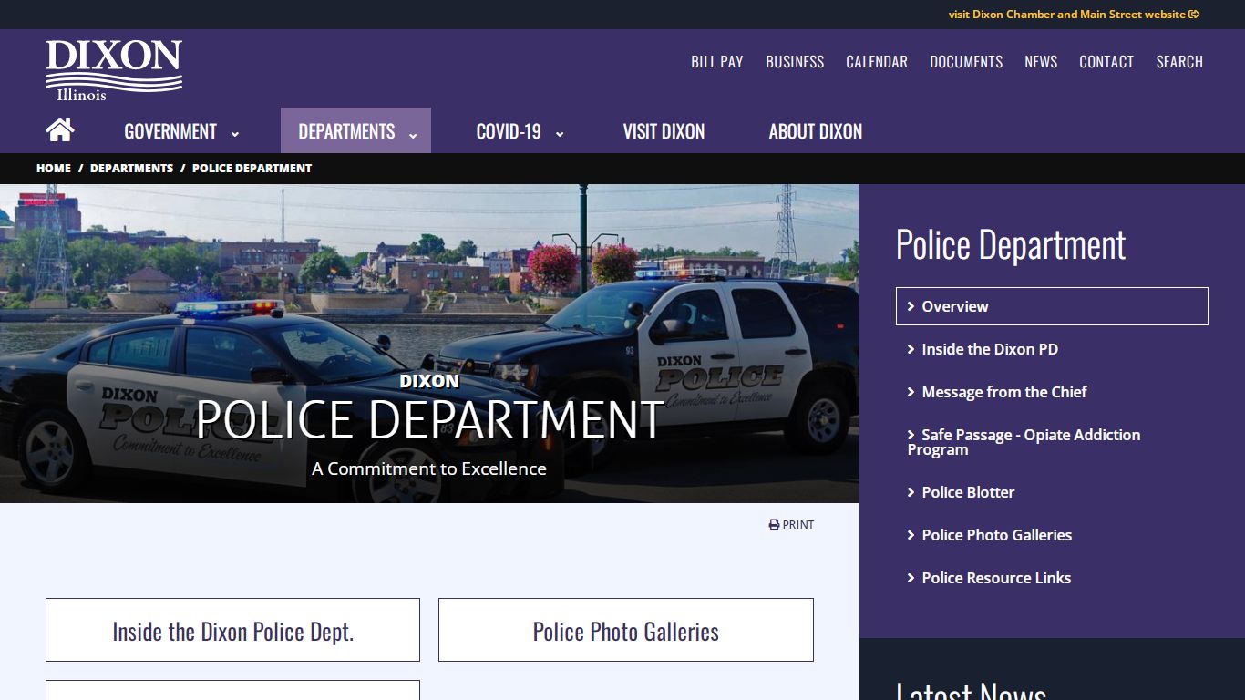Expand the COVID-19 menu chevron
The image size is (1245, 700).
tap(560, 134)
